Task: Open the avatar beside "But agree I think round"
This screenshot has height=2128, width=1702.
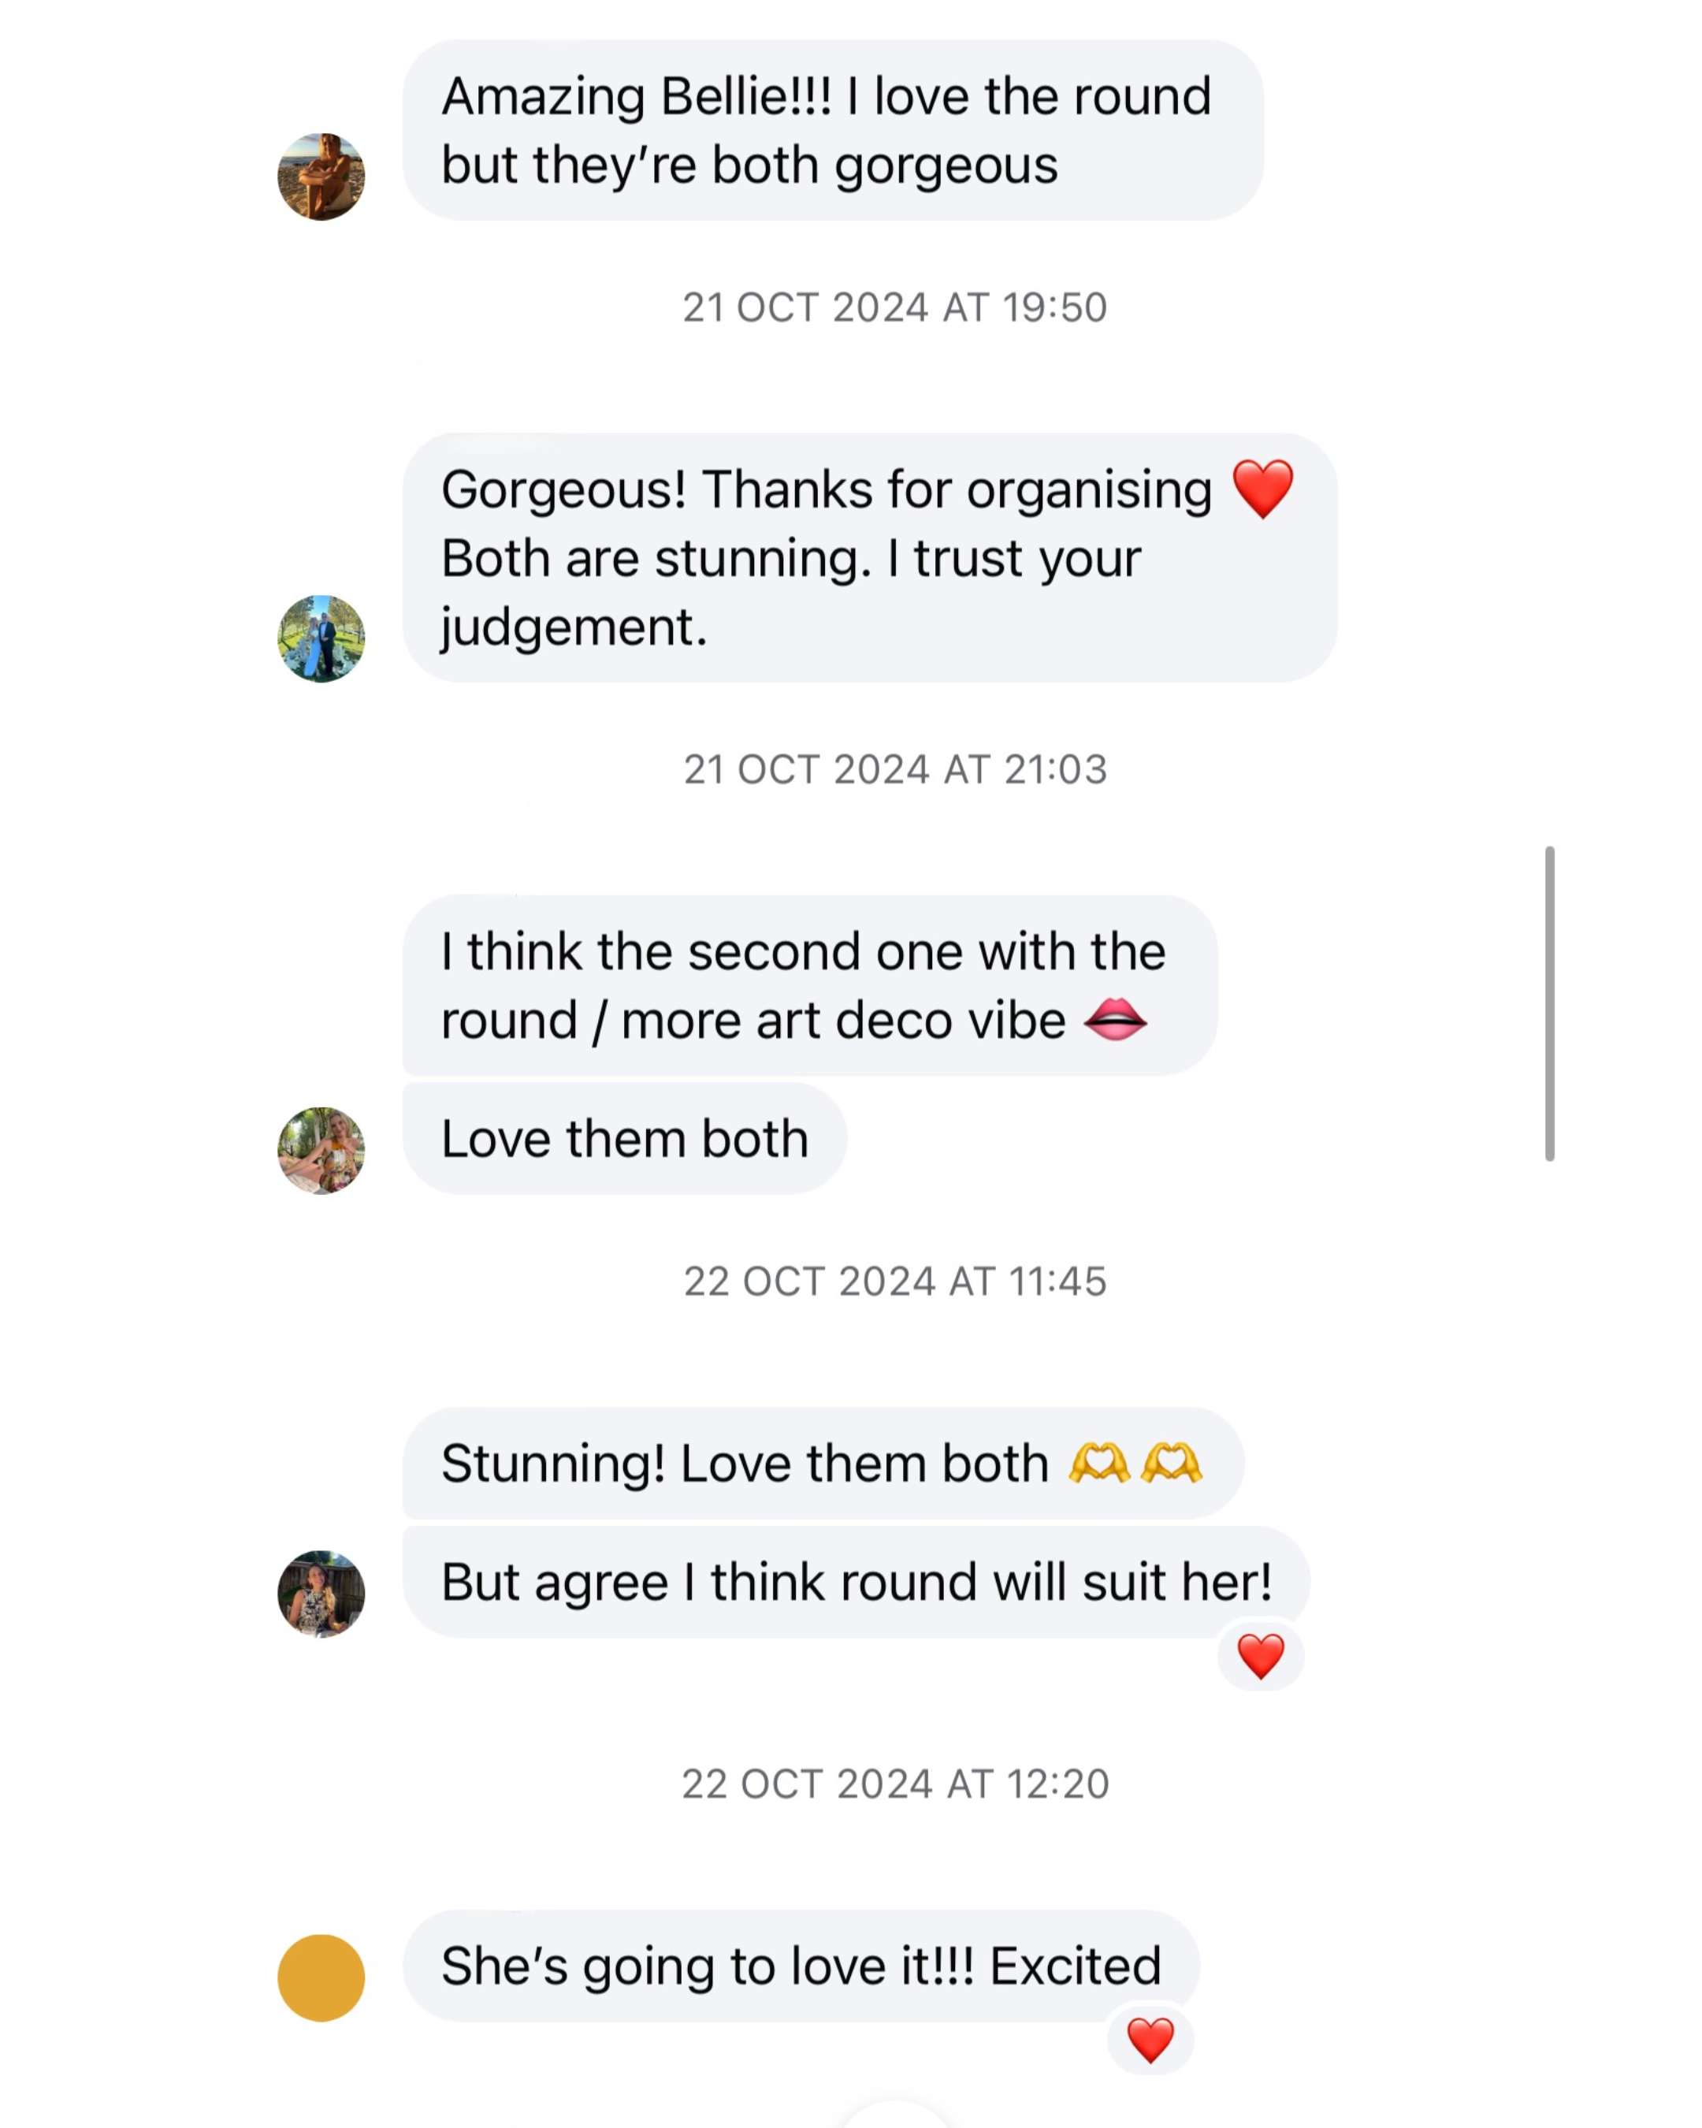Action: [x=321, y=1594]
